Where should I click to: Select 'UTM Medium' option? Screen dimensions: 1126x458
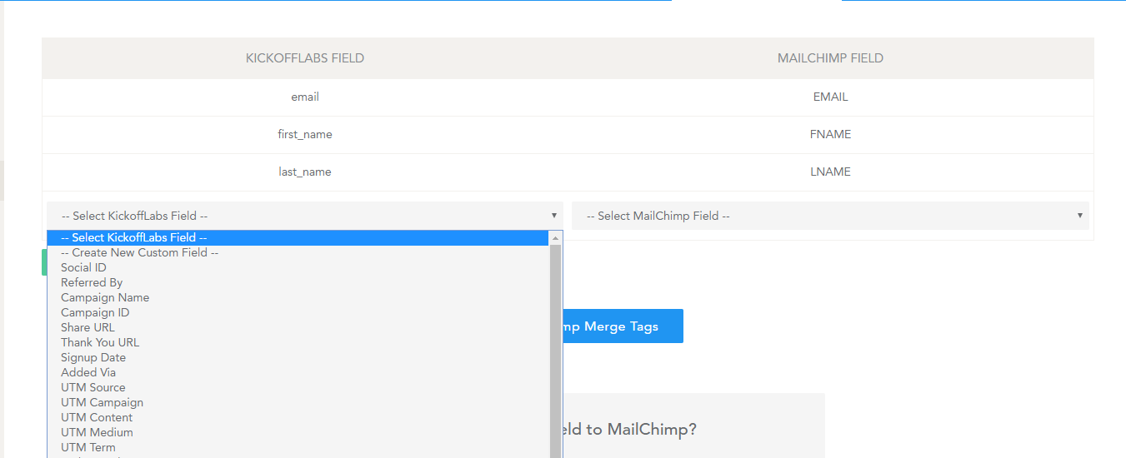(x=298, y=432)
